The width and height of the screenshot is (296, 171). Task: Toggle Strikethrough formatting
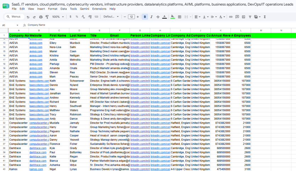tap(158, 17)
